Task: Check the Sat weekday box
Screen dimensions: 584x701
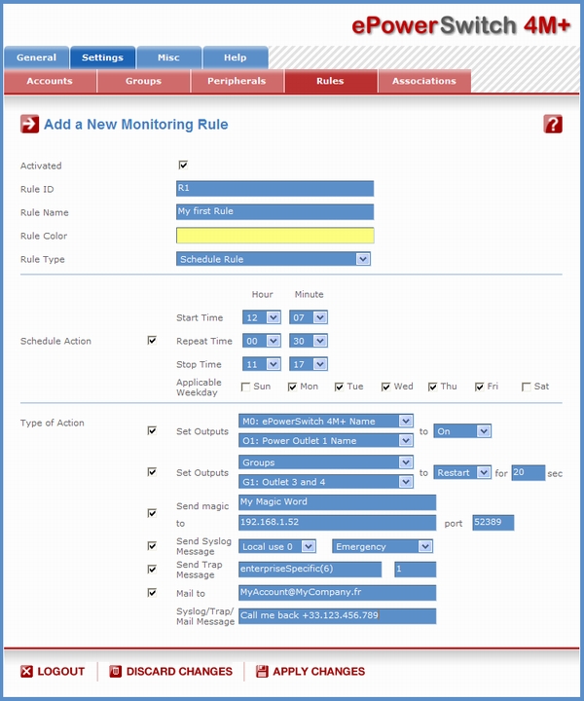Action: pyautogui.click(x=527, y=387)
